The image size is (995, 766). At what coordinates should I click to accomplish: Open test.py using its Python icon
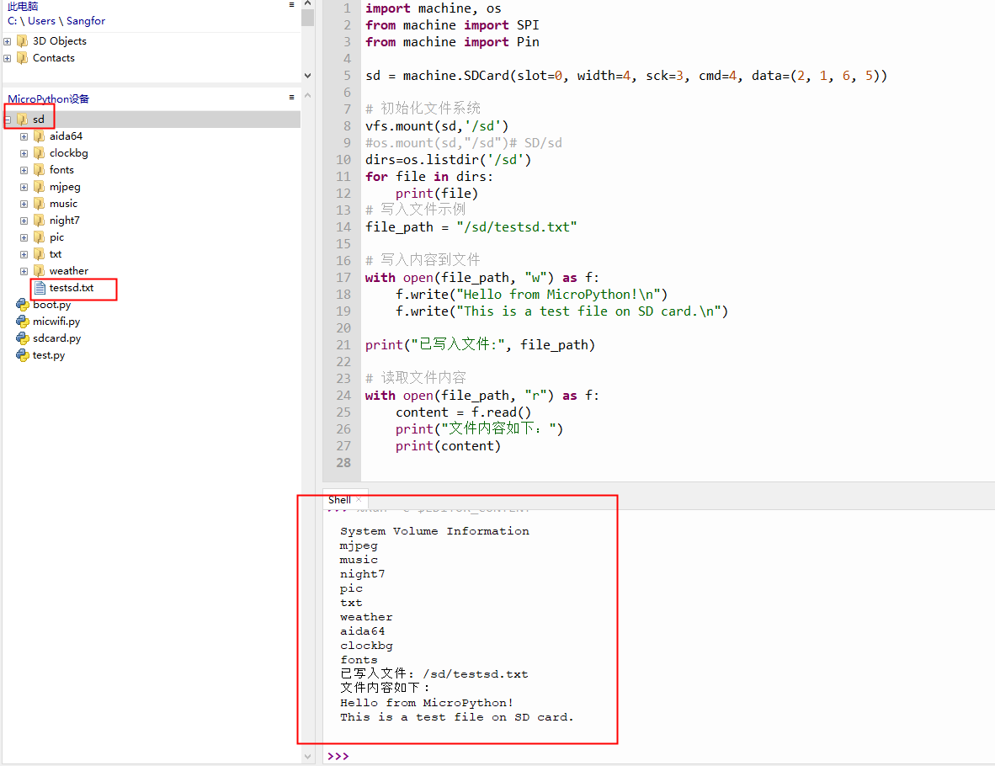point(22,355)
